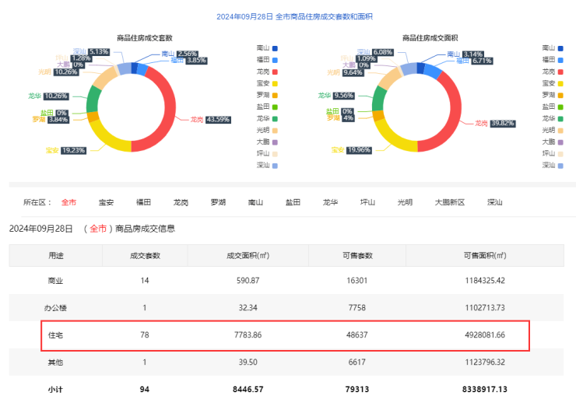Open the 深汕 district tab

pos(494,202)
